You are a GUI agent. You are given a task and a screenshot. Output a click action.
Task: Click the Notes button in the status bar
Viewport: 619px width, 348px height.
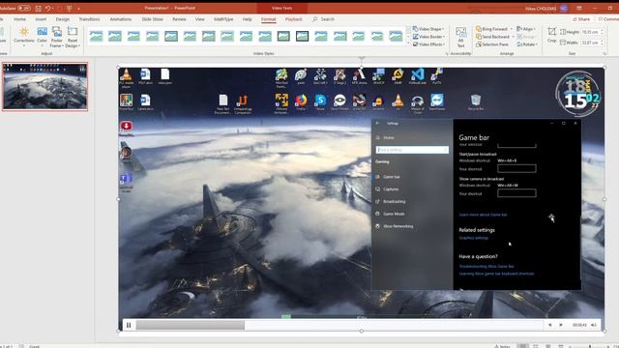coord(502,346)
